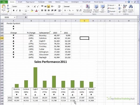Toggle Align Text Left
Viewport: 140px width, 105px height.
click(42, 10)
